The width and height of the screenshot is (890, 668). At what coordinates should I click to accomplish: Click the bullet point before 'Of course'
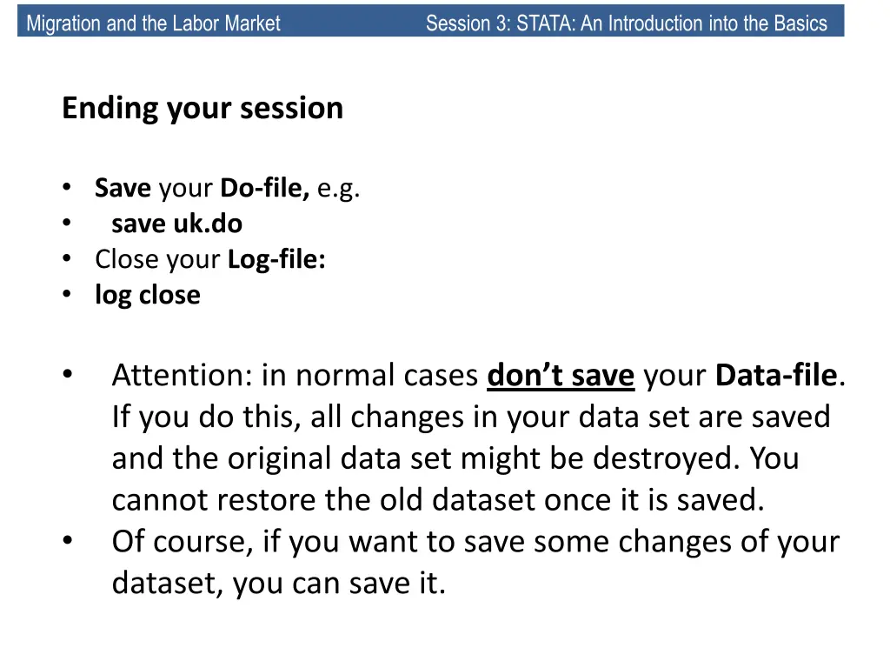68,540
